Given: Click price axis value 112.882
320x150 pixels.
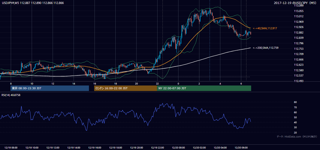Looking at the screenshot, I should tap(298, 32).
